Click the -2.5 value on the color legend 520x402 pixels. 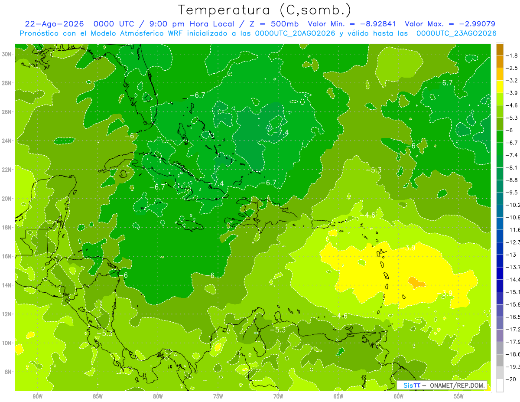pos(512,68)
